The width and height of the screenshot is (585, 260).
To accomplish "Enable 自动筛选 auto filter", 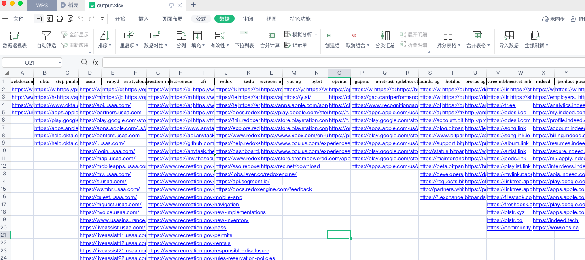I will 47,40.
